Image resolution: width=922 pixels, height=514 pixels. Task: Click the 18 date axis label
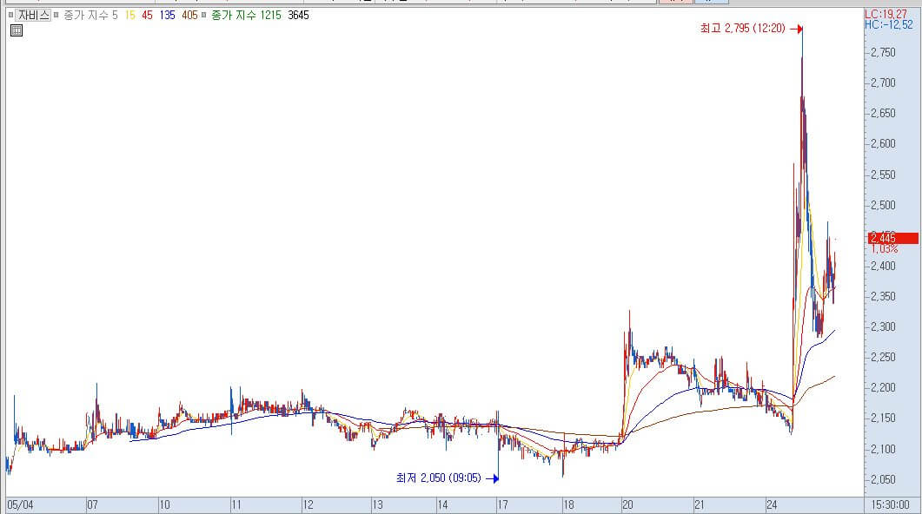[568, 504]
